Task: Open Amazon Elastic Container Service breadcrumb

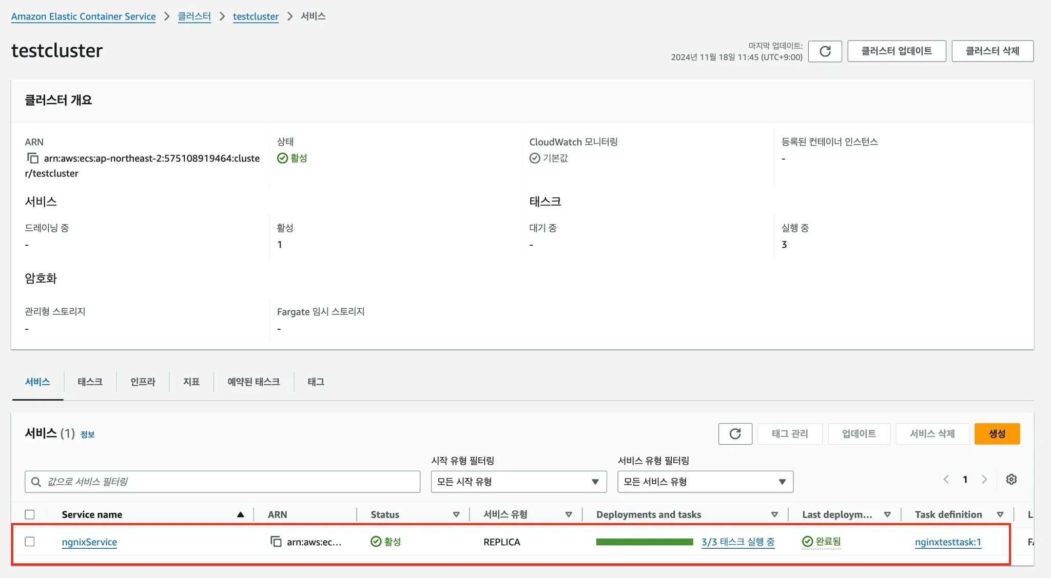Action: (x=83, y=16)
